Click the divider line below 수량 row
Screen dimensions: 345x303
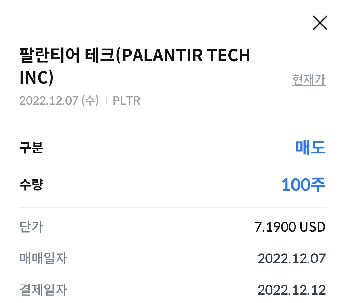[172, 207]
